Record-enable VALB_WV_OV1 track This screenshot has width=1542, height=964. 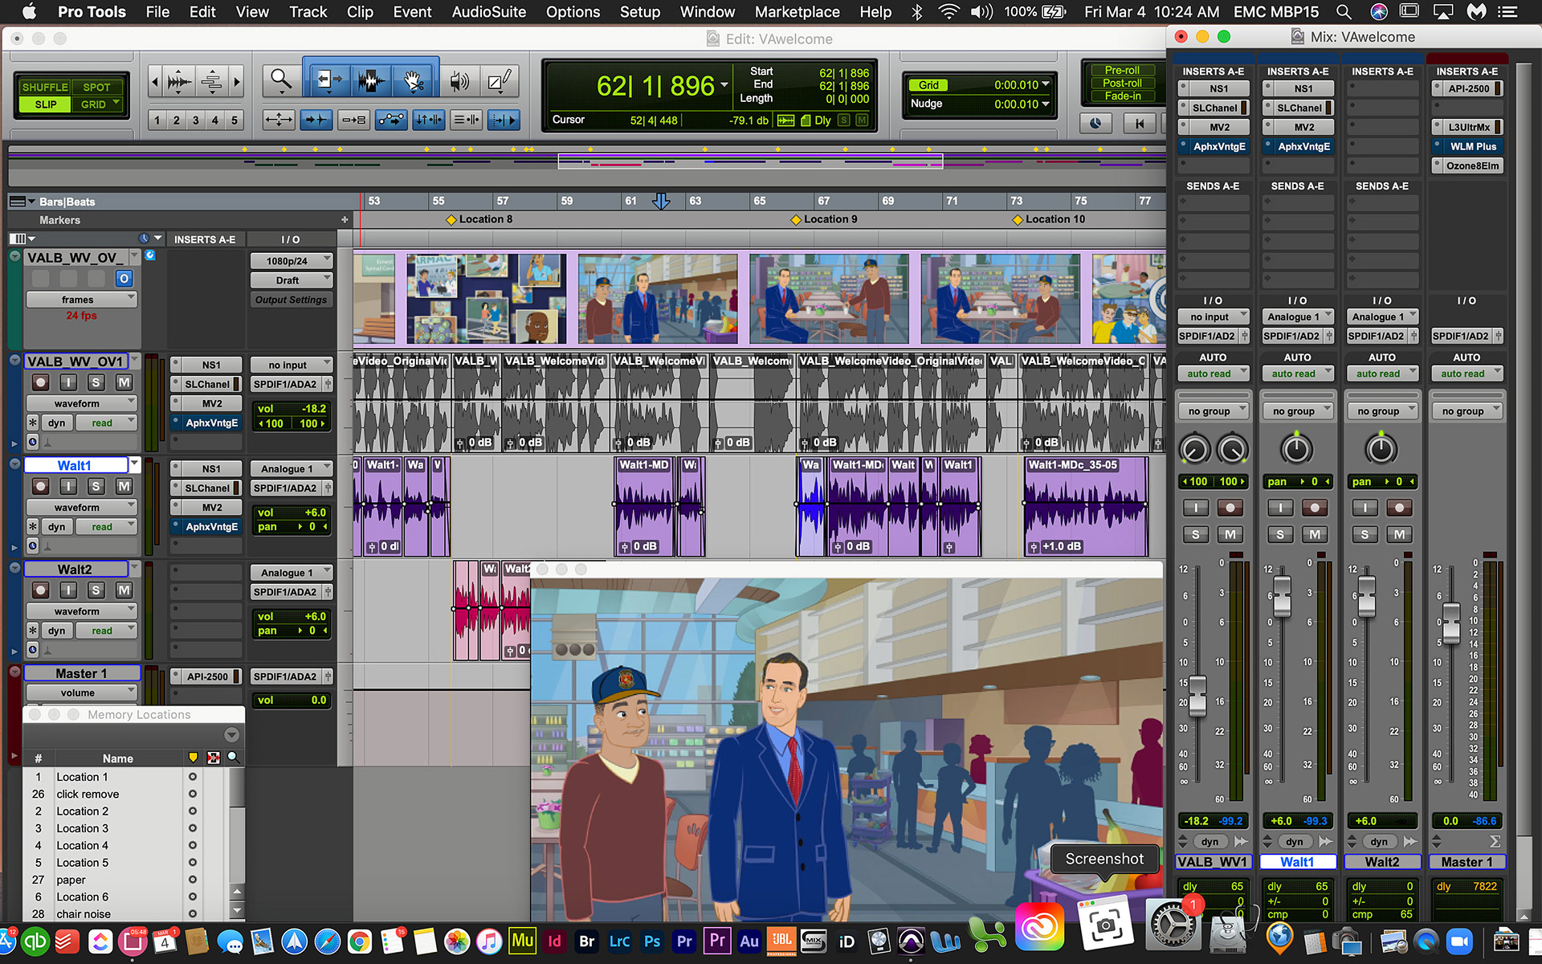41,382
